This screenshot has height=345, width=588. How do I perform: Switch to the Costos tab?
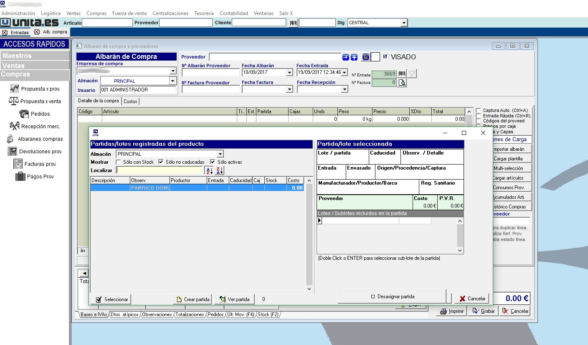pyautogui.click(x=130, y=101)
